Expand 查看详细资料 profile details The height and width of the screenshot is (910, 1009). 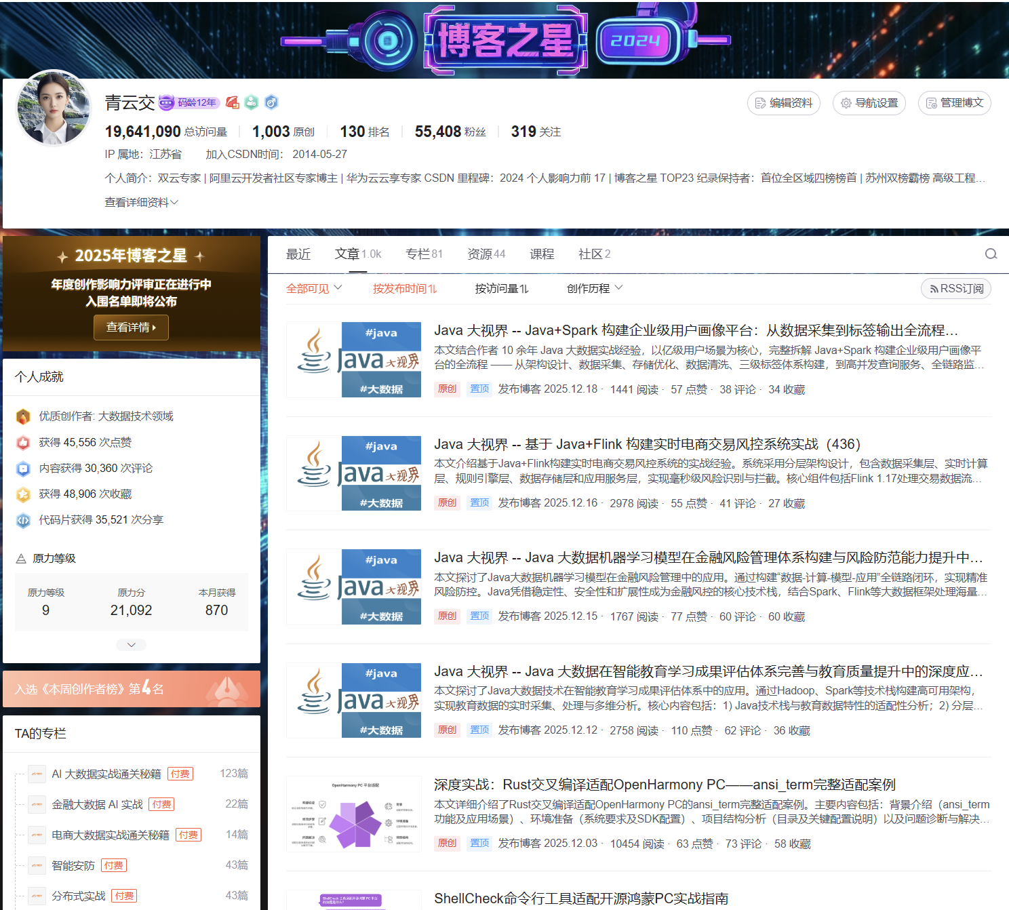[x=142, y=202]
